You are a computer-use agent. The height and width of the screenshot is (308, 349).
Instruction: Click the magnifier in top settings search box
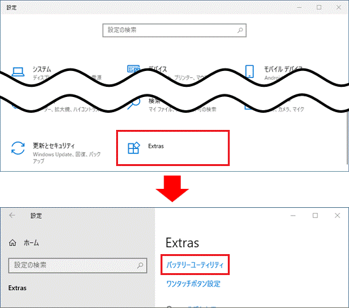[x=240, y=30]
